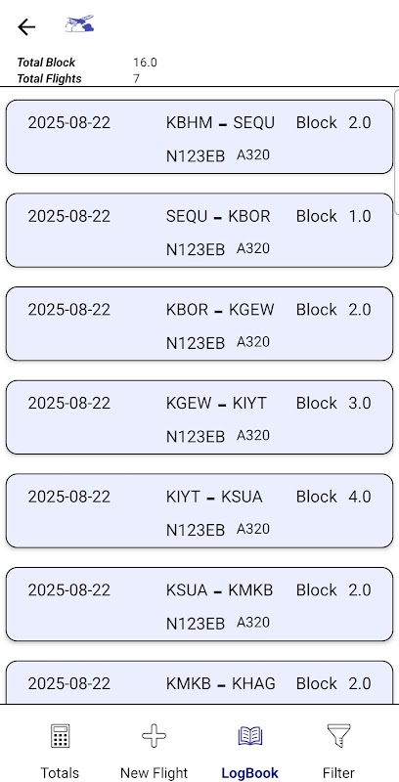
Task: Tap the Total Block value 16.0
Action: (145, 63)
